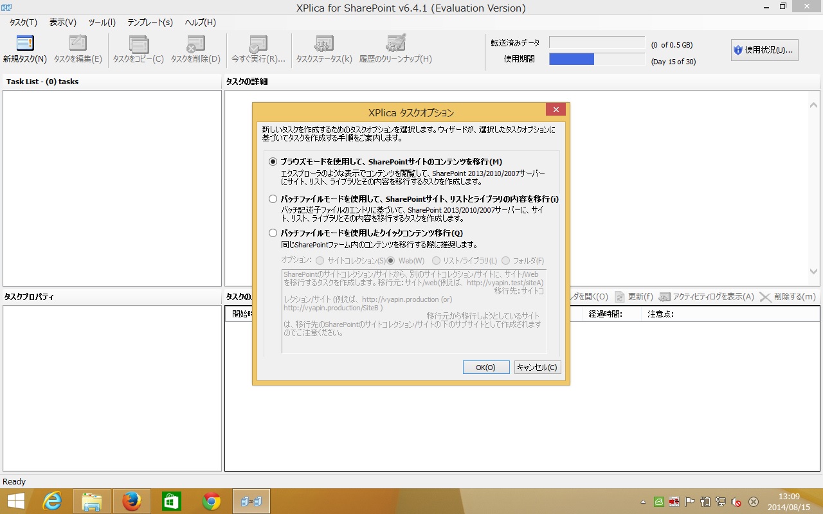Select クイックコンテンツ移行(Q) radio option

point(273,233)
